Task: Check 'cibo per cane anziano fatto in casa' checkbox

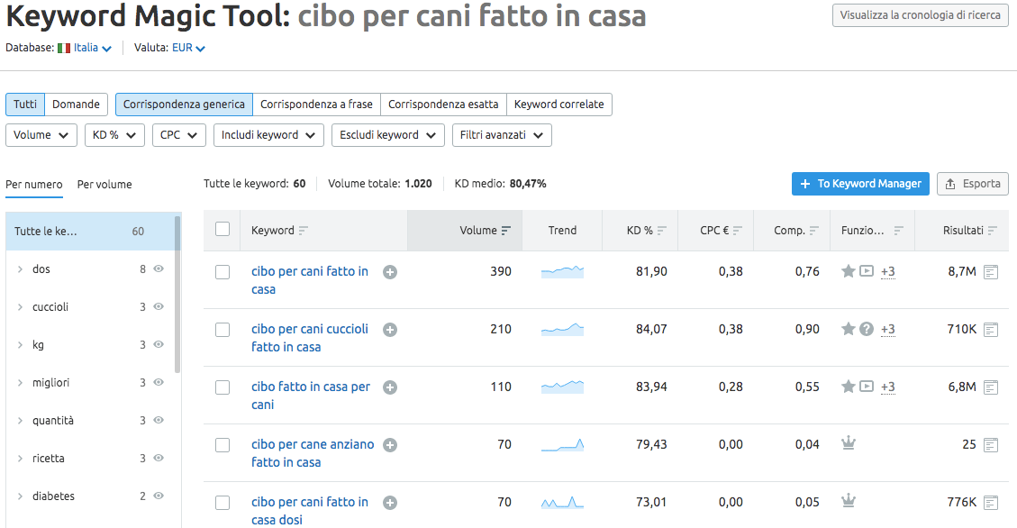Action: (222, 446)
